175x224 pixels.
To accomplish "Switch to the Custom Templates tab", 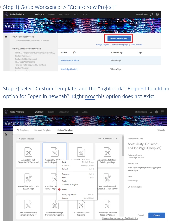I will 65,130.
